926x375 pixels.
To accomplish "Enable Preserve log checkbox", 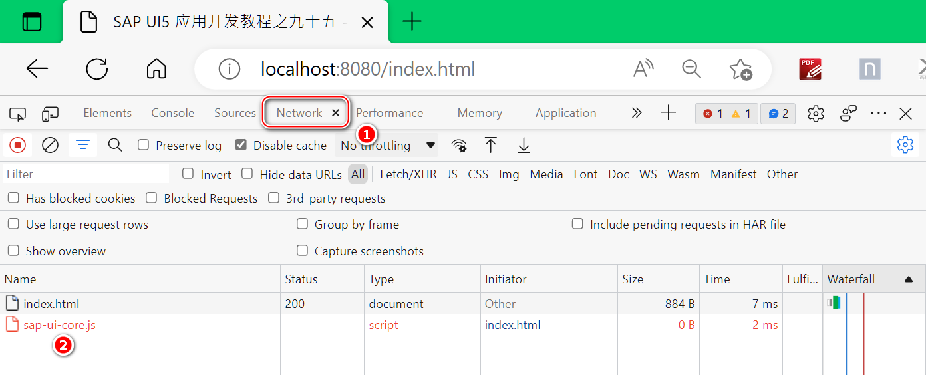I will (143, 145).
